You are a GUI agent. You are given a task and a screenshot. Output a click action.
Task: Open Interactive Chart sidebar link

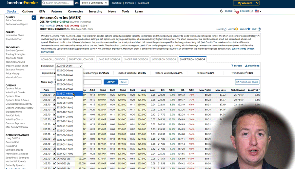pyautogui.click(x=15, y=35)
